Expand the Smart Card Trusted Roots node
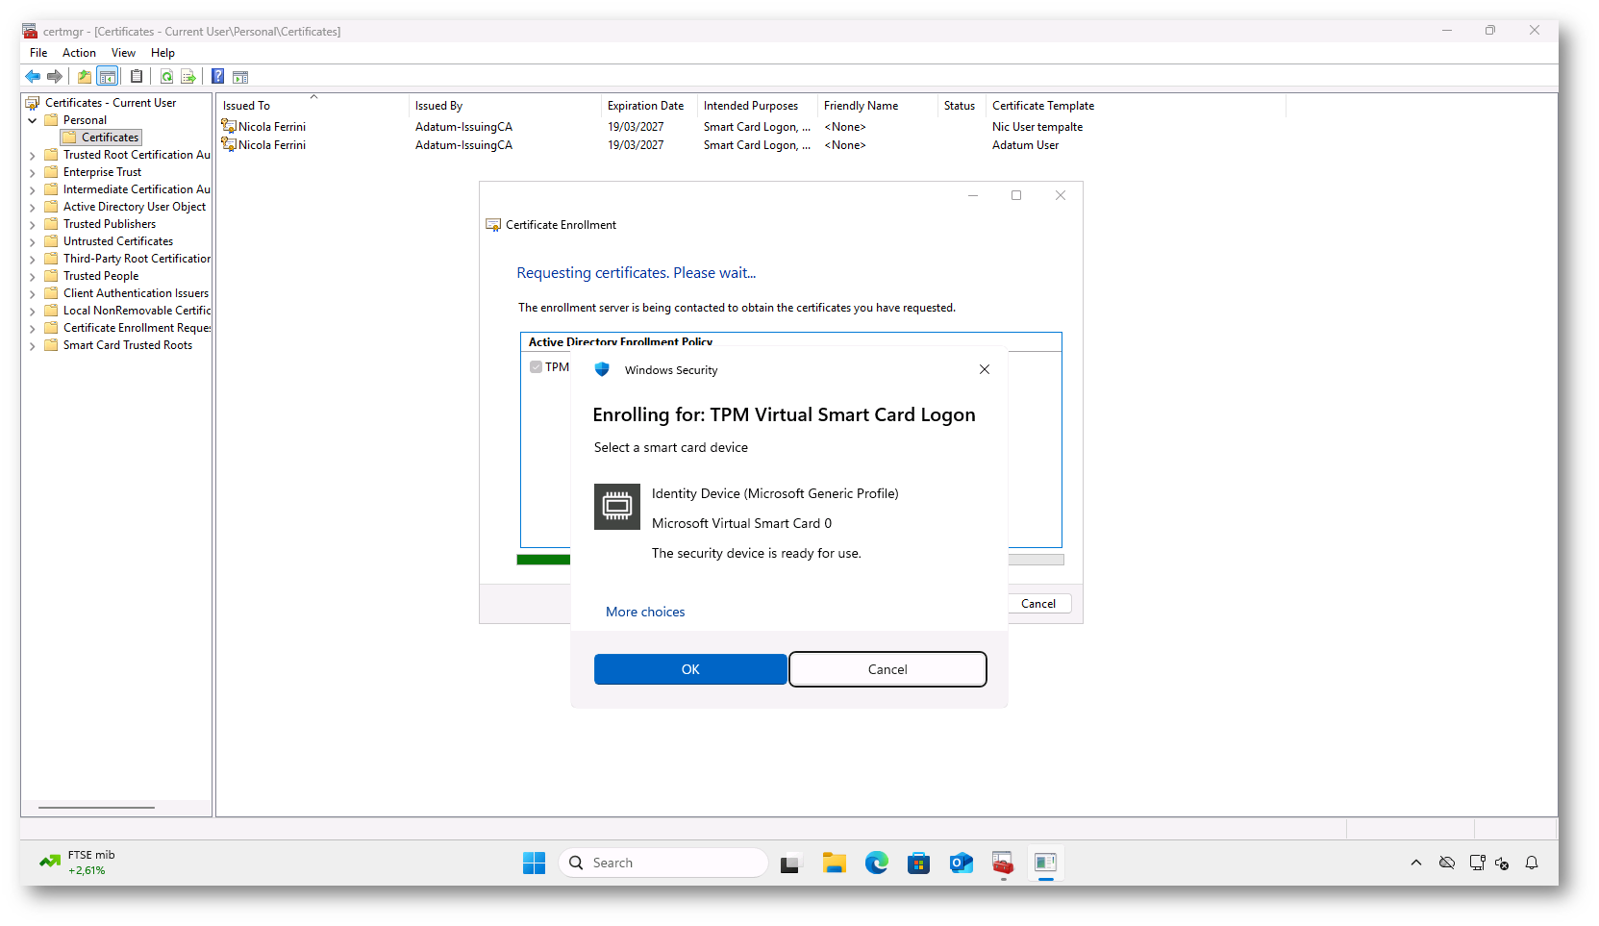1599x926 pixels. click(x=33, y=346)
